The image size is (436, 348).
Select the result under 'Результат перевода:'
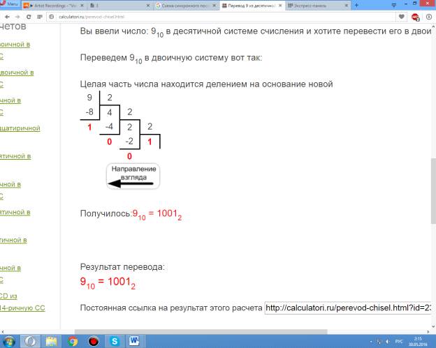[x=108, y=282]
